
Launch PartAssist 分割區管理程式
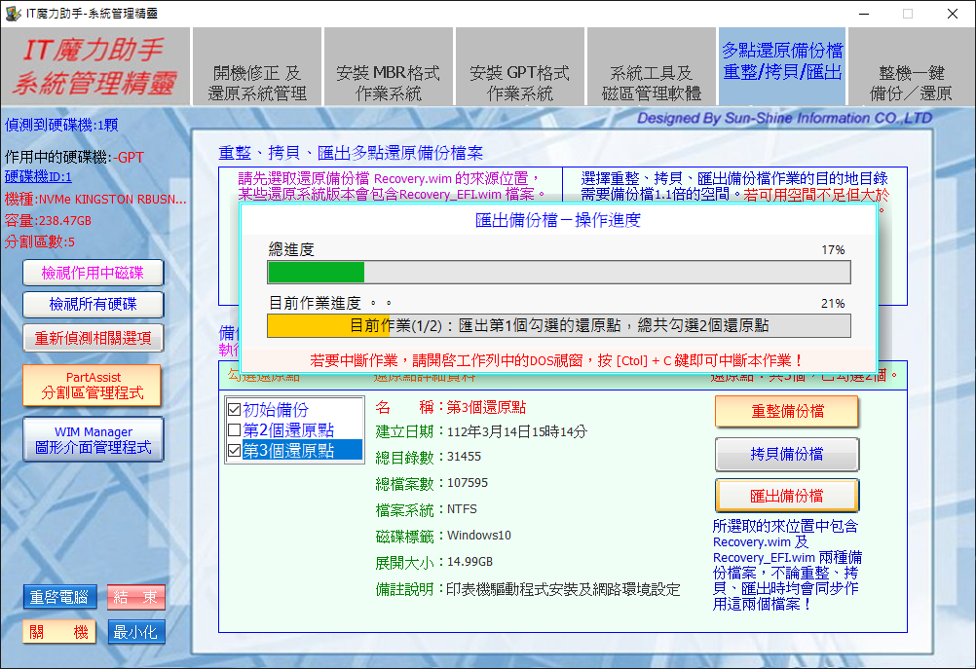(x=94, y=386)
